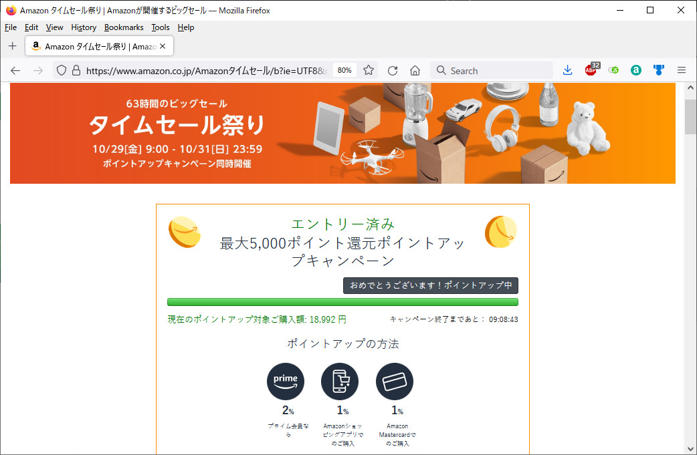Click the back navigation arrow

coord(15,70)
